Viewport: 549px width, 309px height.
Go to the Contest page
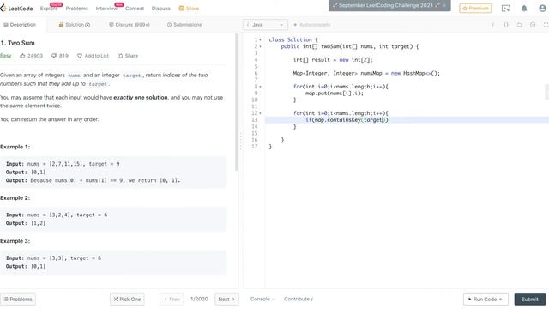(135, 8)
